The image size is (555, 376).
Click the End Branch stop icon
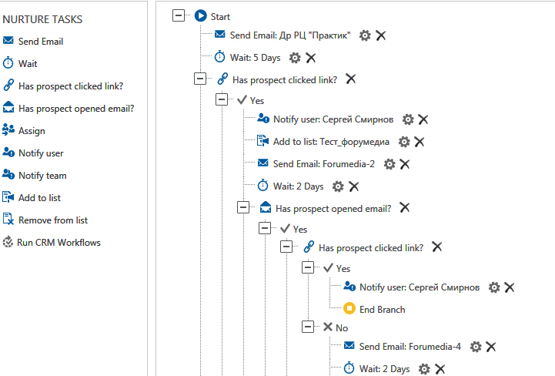349,310
